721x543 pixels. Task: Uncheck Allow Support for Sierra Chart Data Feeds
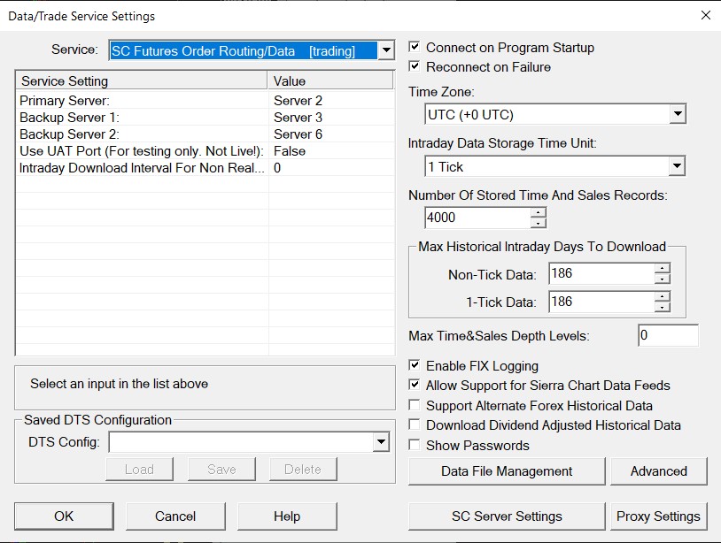415,385
